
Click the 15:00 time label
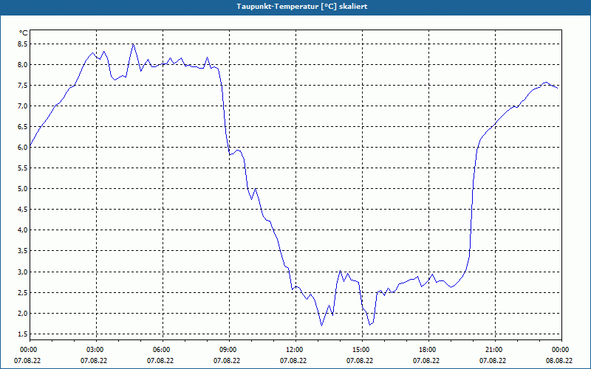[362, 350]
